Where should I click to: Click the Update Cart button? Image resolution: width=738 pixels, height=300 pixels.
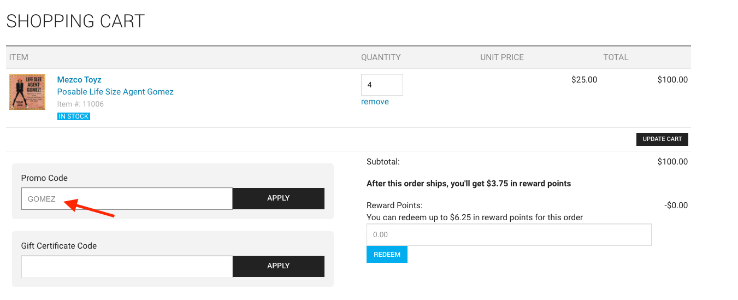click(662, 139)
